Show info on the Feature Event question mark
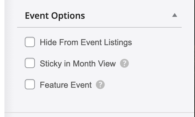The width and height of the screenshot is (195, 117). click(100, 85)
